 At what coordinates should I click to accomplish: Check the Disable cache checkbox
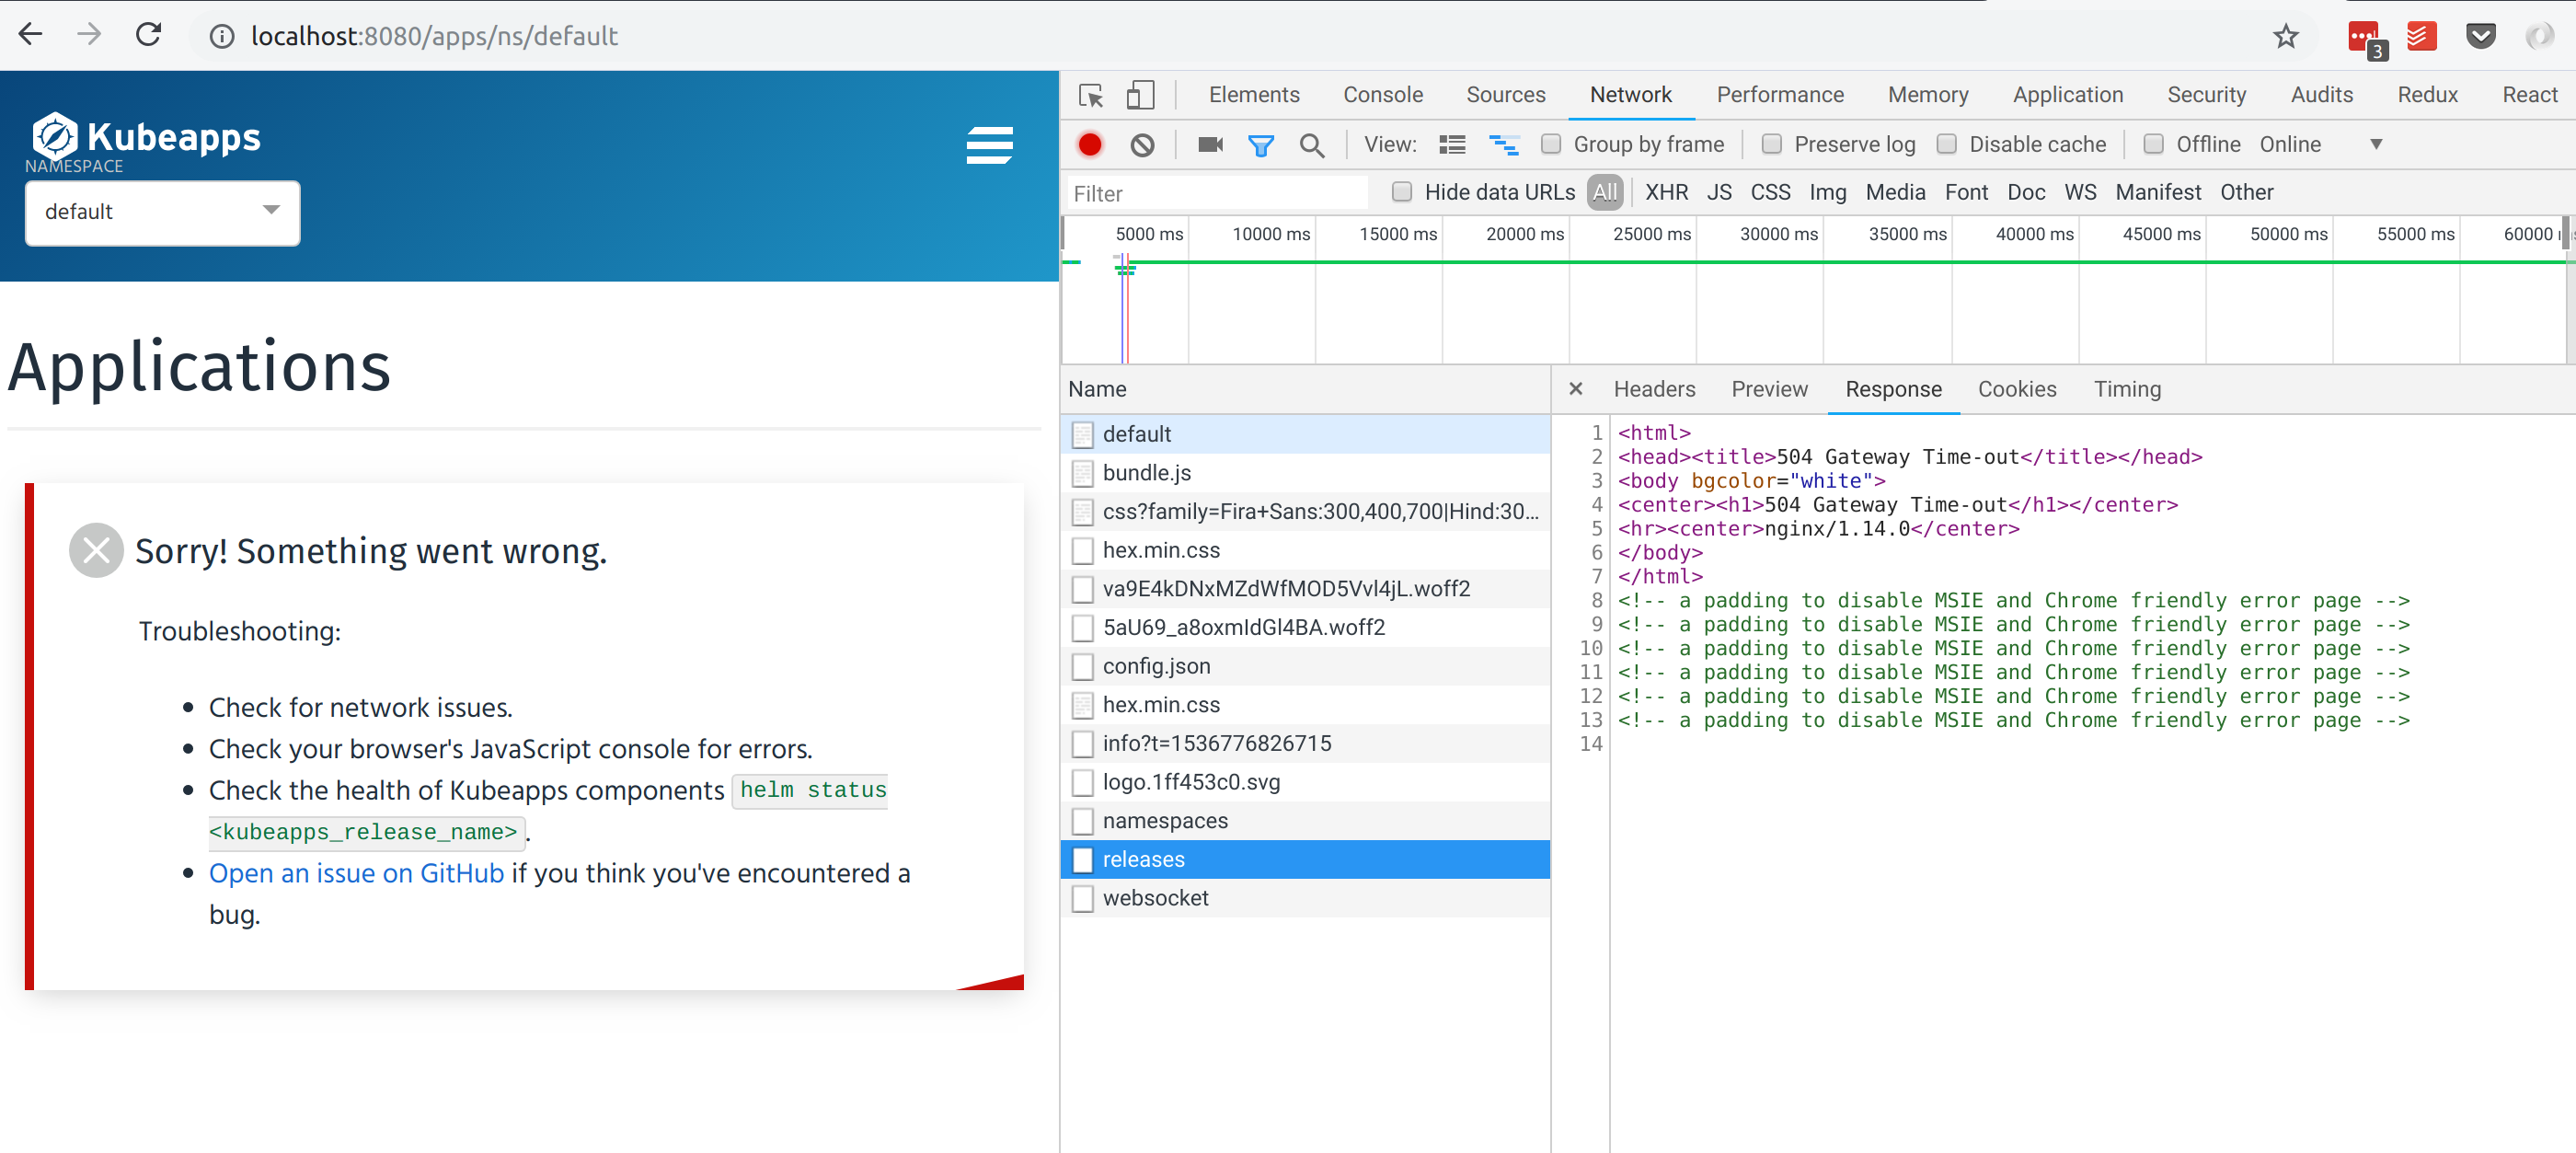[1947, 144]
